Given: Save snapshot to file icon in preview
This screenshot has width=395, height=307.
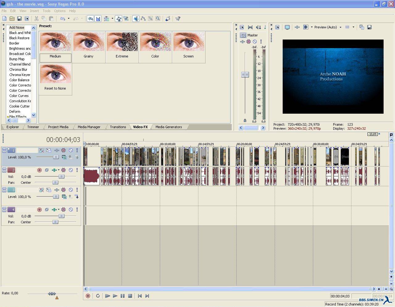Looking at the screenshot, I should (369, 27).
